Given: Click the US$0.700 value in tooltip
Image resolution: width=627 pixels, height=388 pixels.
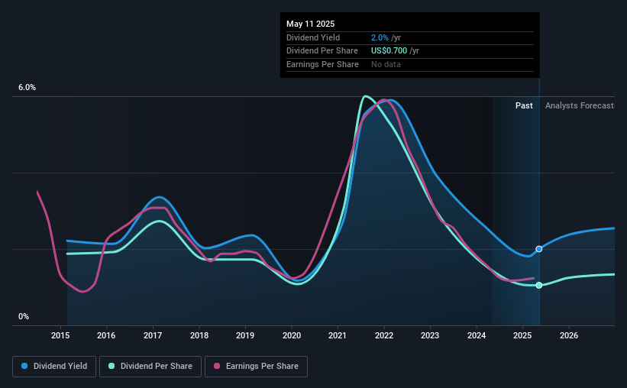Looking at the screenshot, I should click(389, 51).
